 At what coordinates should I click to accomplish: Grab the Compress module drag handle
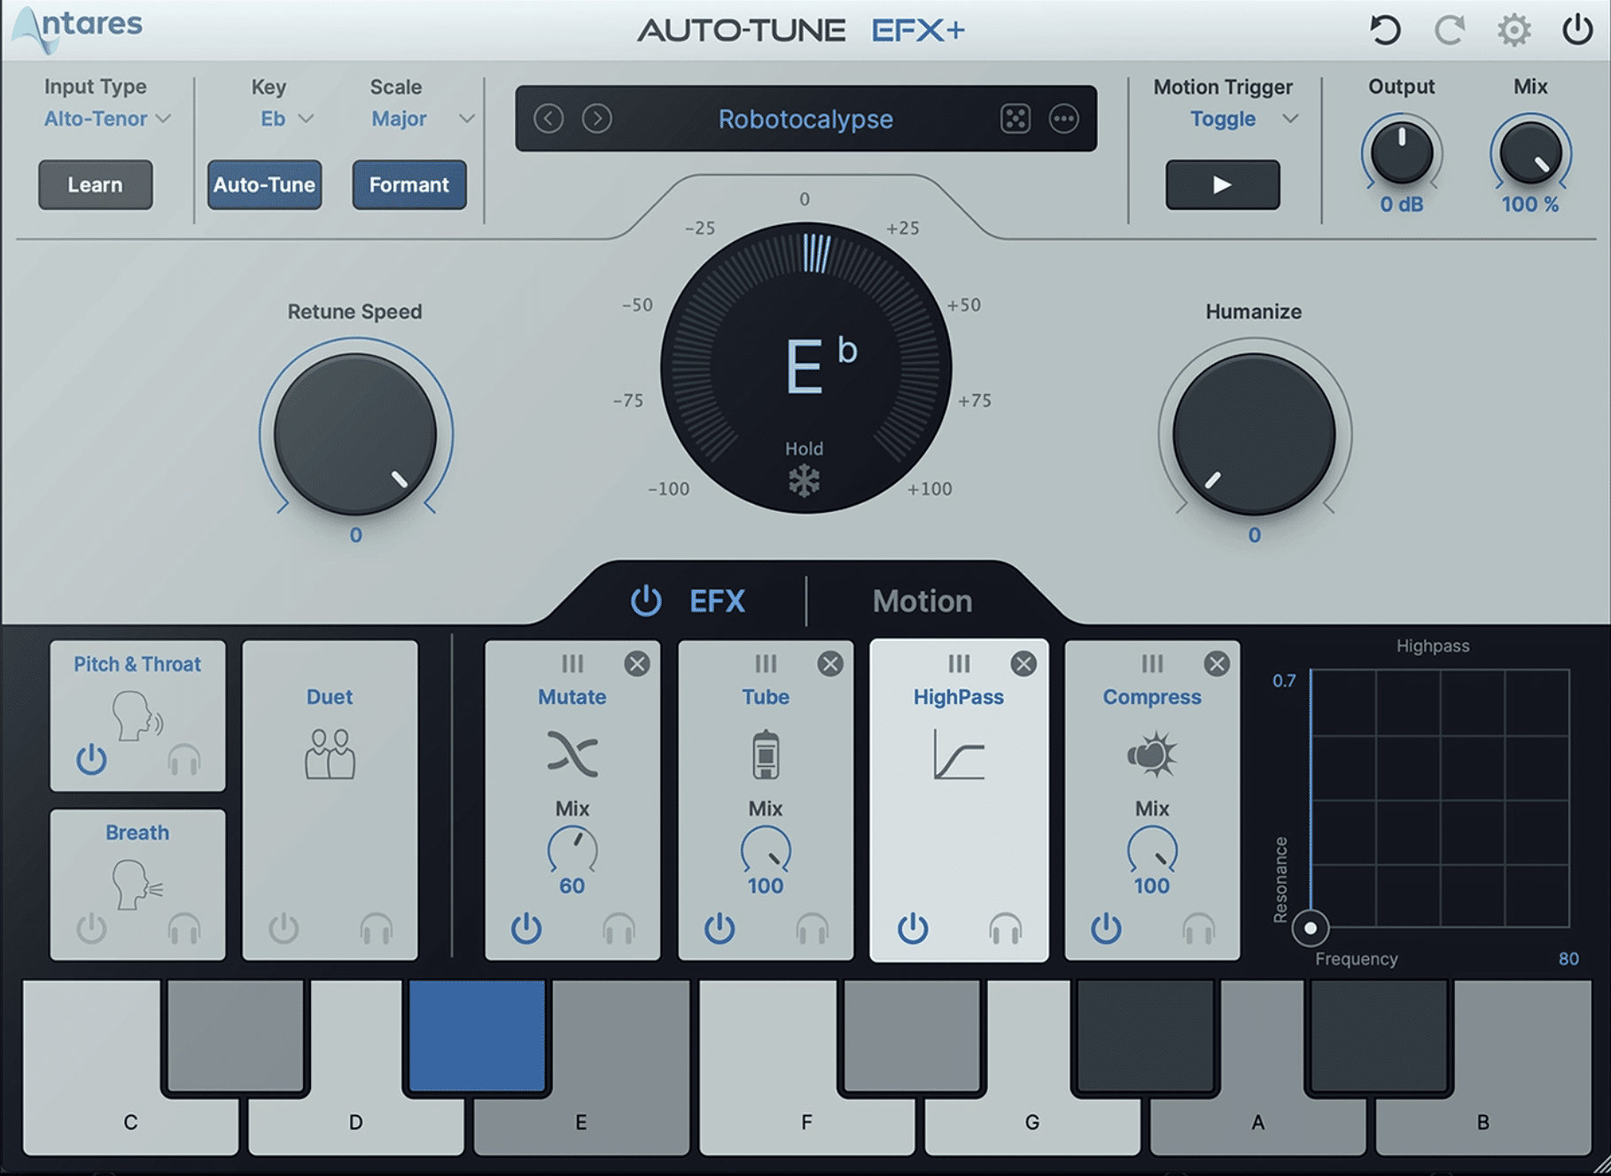click(x=1152, y=663)
